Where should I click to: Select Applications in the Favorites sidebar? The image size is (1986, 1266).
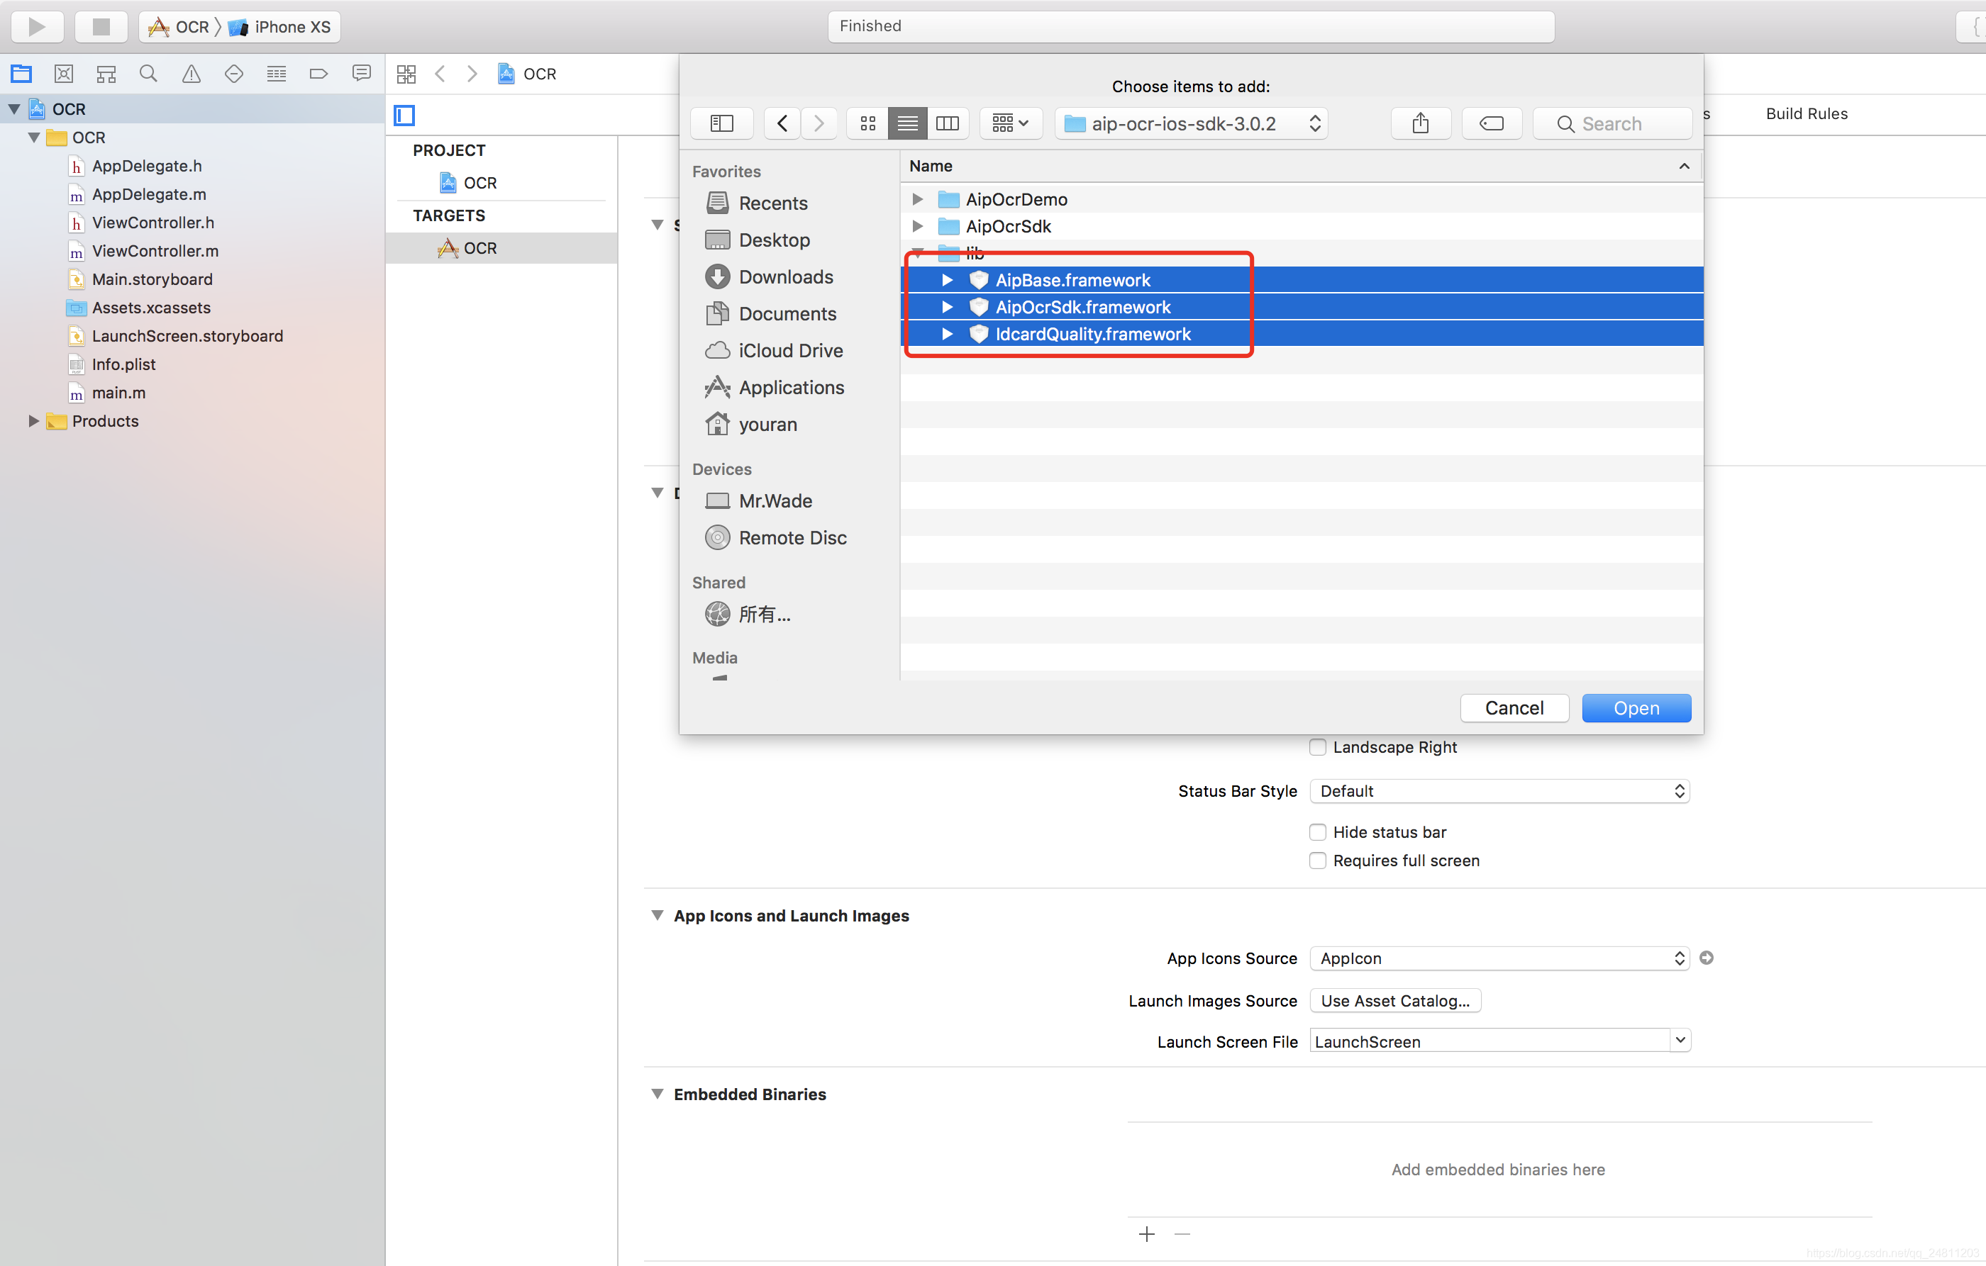[x=775, y=387]
